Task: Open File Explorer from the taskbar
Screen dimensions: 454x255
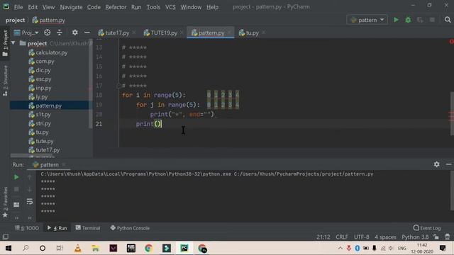Action: [x=95, y=248]
